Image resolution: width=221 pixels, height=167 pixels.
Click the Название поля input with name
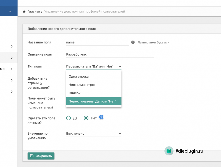[98, 42]
